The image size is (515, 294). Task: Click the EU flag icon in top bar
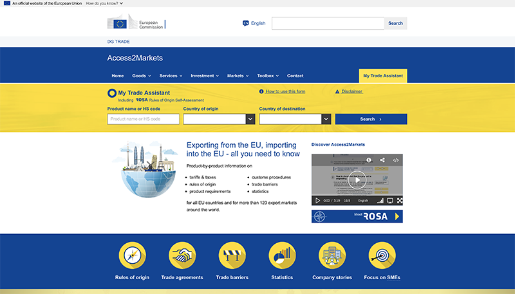(x=7, y=3)
